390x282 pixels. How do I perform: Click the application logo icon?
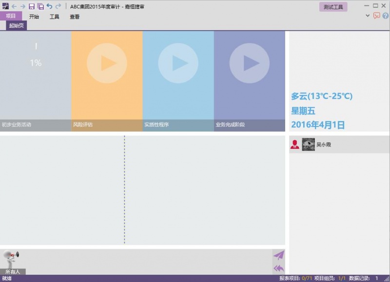tap(5, 6)
